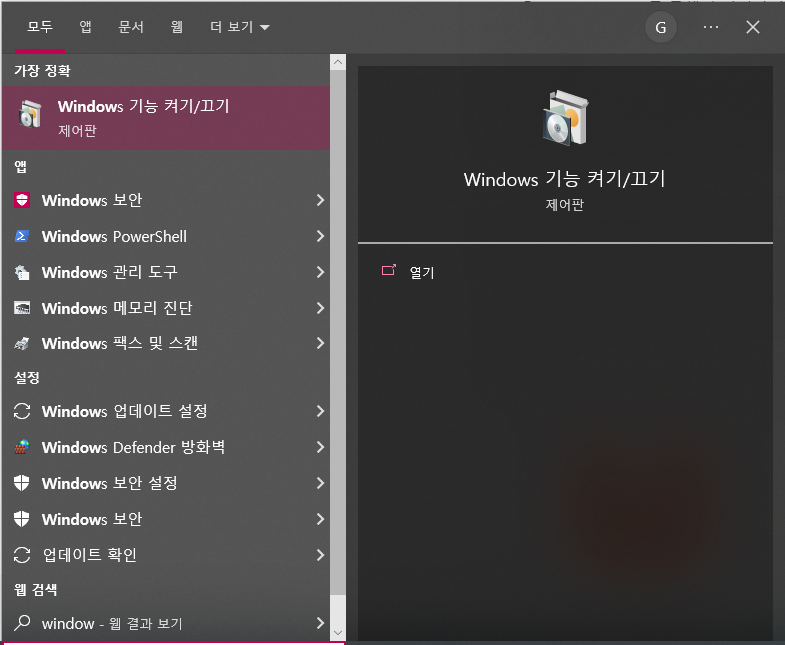Select Windows 팩스 및 스캔 text
Viewport: 785px width, 645px height.
(120, 343)
